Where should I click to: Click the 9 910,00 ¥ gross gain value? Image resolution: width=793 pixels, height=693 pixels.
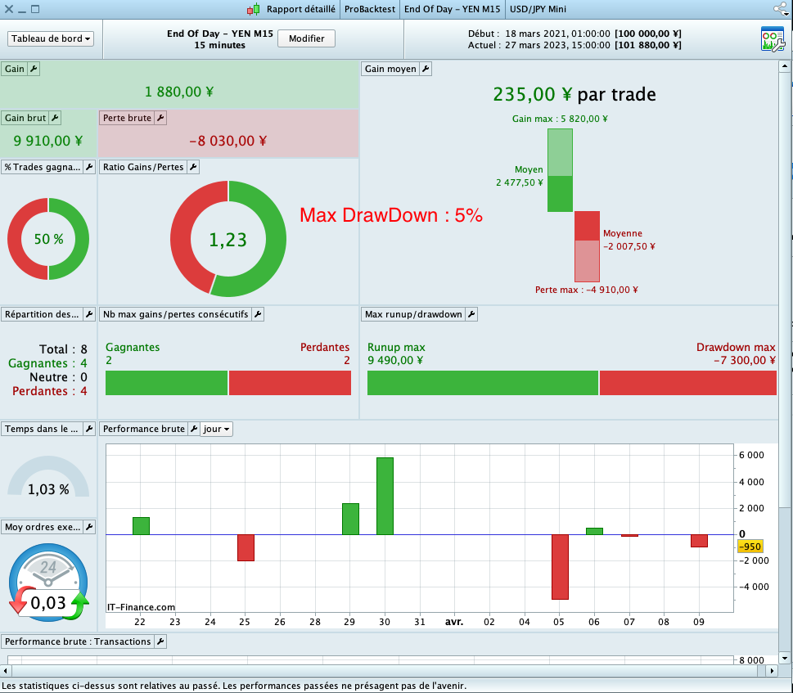point(48,141)
